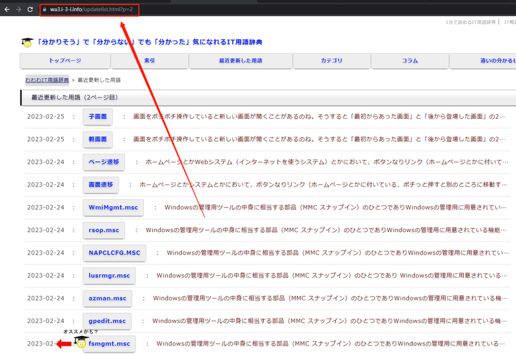The height and width of the screenshot is (354, 516).
Task: Click the URL address bar field
Action: point(90,10)
